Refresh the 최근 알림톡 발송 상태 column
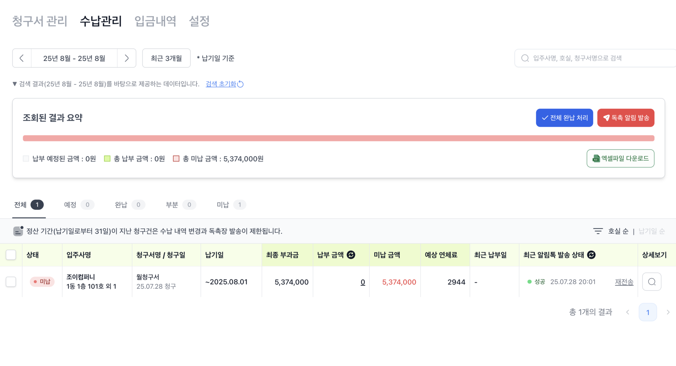The width and height of the screenshot is (676, 366). [591, 255]
